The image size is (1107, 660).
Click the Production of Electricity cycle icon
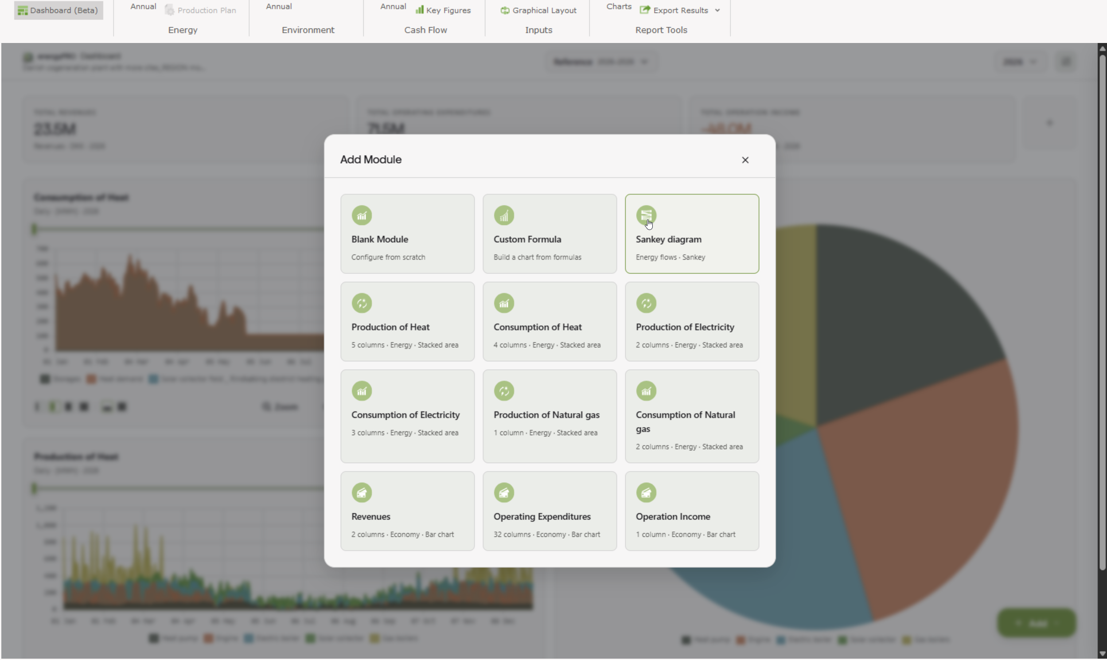[647, 304]
